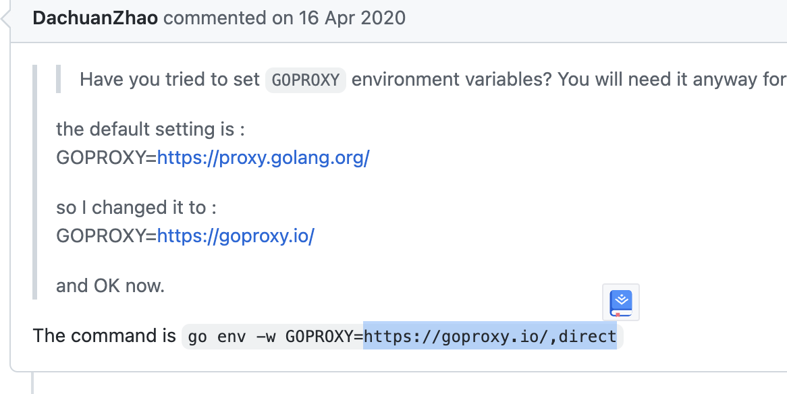Screen dimensions: 787x394
Task: Click the comment box pointer arrow
Action: click(5, 19)
